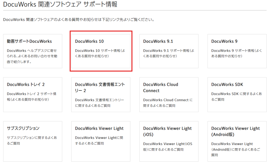The width and height of the screenshot is (270, 163).
Task: Click description 'DocuWorks SDK に関するよくあるご質問'
Action: 237,97
